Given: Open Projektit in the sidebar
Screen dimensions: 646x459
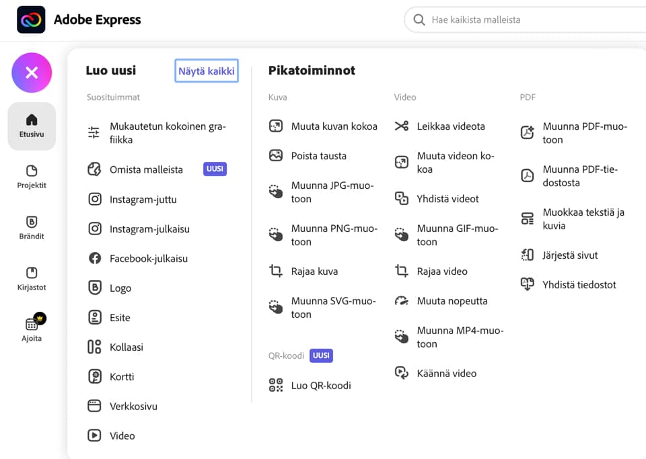Looking at the screenshot, I should tap(32, 177).
